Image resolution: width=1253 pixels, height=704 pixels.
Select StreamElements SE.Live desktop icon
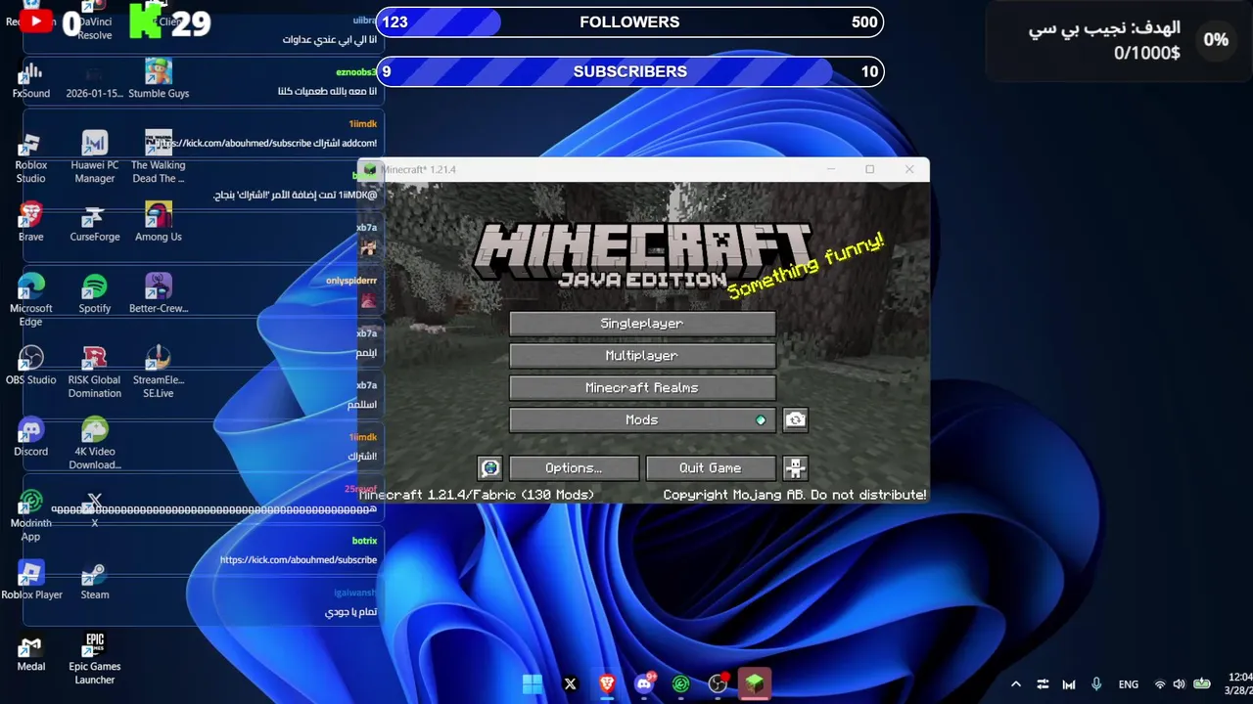[x=159, y=372]
